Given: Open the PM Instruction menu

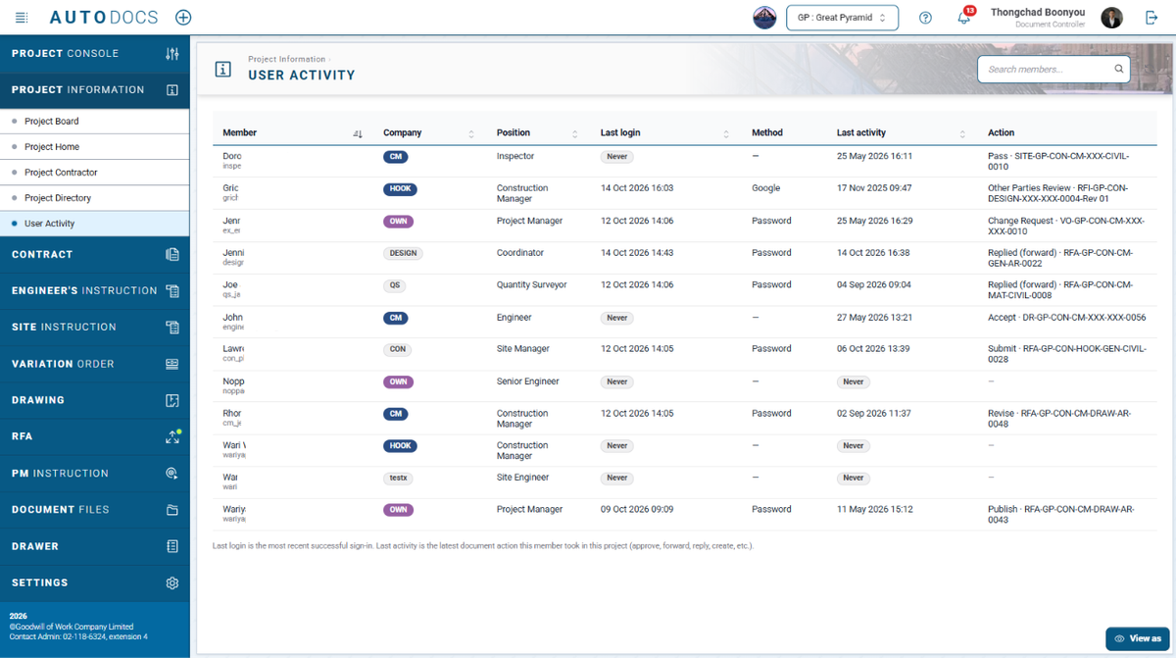Looking at the screenshot, I should [95, 474].
